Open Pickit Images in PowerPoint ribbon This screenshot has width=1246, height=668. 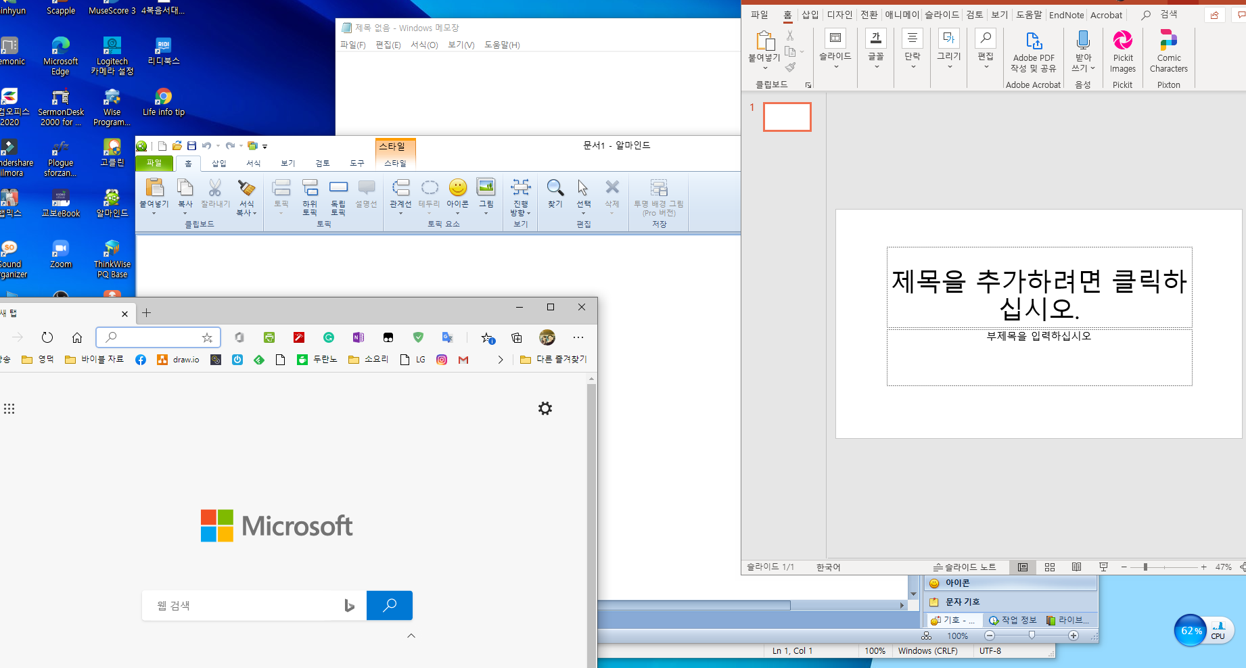[1123, 52]
